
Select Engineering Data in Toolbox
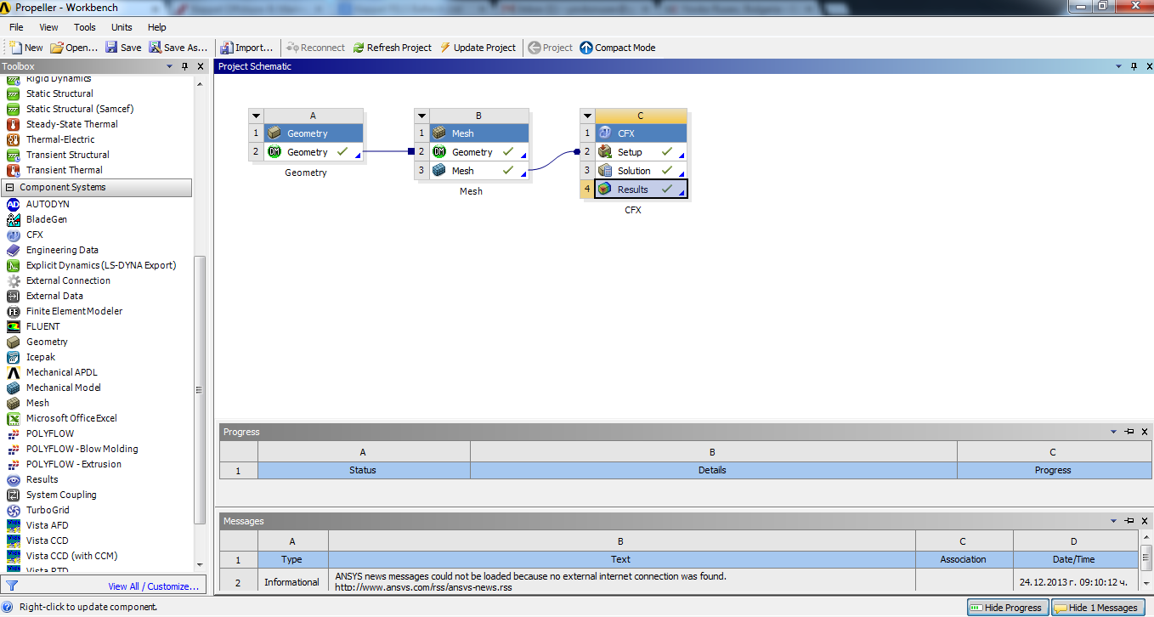point(62,250)
